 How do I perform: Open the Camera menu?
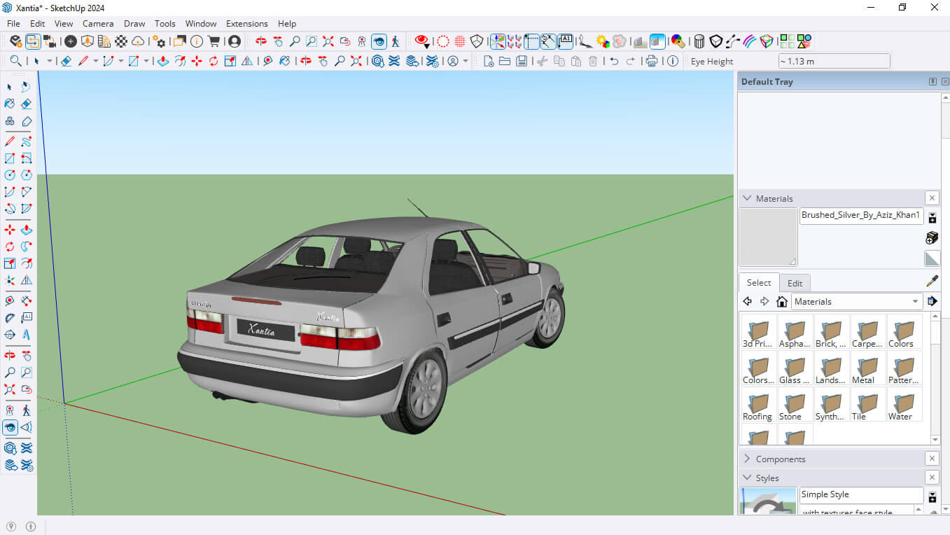[x=97, y=23]
